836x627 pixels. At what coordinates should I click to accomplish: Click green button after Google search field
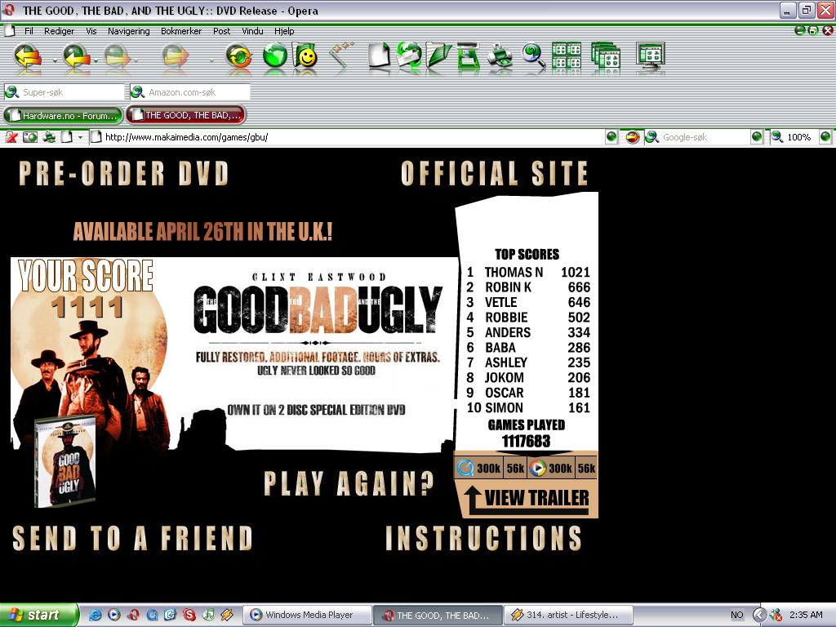coord(757,137)
